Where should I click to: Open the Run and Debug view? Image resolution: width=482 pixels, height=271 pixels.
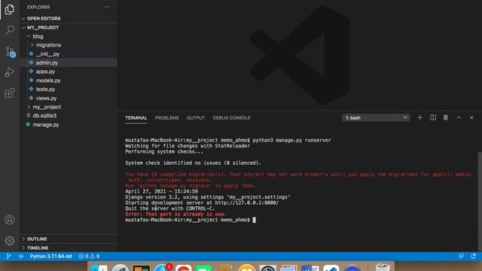pyautogui.click(x=10, y=72)
